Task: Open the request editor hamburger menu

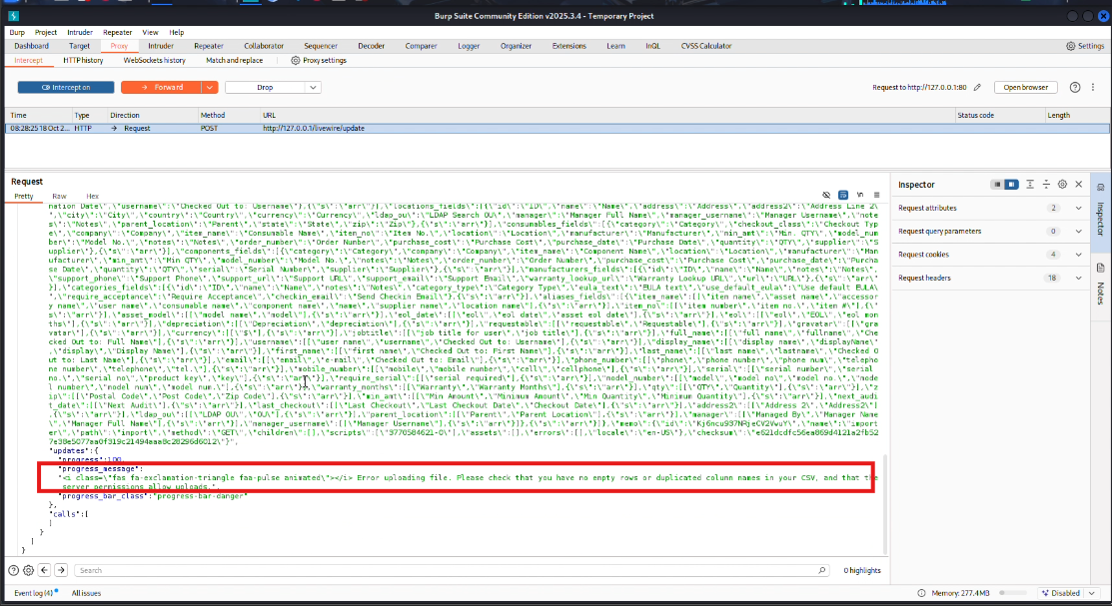Action: tap(876, 195)
